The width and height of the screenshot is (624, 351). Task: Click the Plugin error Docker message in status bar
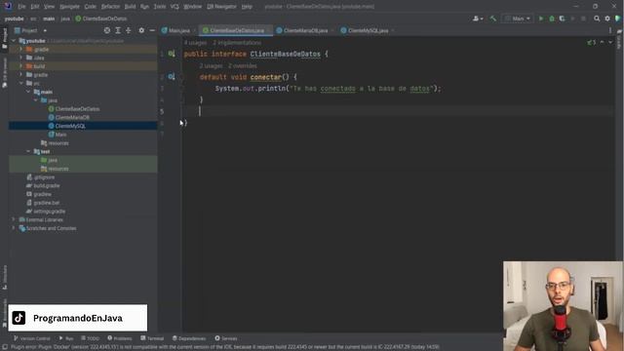[225, 347]
